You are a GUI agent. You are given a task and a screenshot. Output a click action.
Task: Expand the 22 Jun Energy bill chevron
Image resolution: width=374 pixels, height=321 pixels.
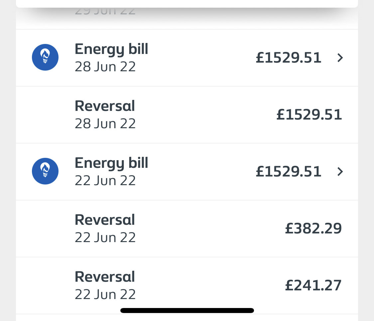[x=340, y=172]
